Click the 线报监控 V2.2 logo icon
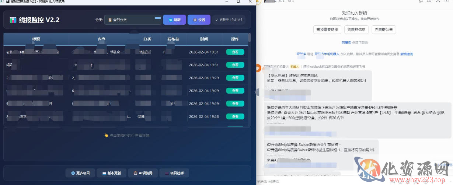Viewport: 453px width, 185px height. [x=13, y=20]
